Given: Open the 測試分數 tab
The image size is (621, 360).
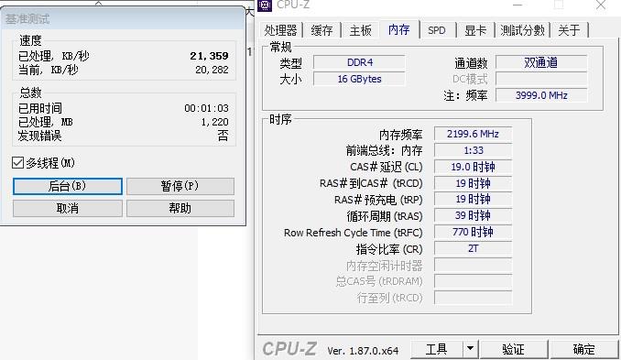Looking at the screenshot, I should (522, 30).
